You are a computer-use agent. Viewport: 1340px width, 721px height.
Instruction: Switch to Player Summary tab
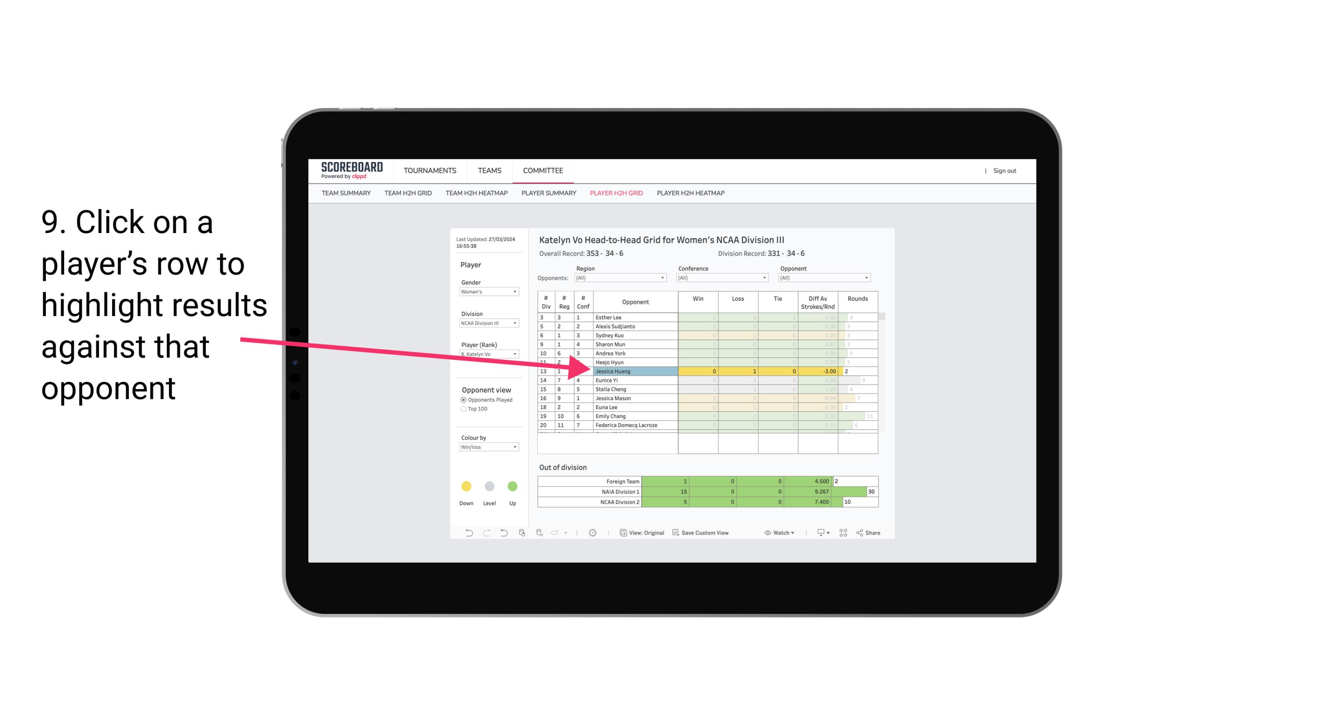(x=547, y=193)
